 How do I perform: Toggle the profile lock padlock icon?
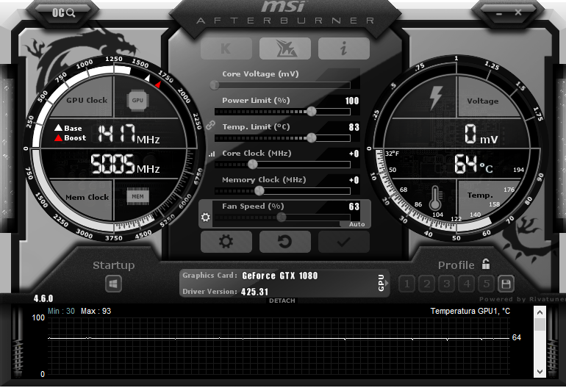486,265
